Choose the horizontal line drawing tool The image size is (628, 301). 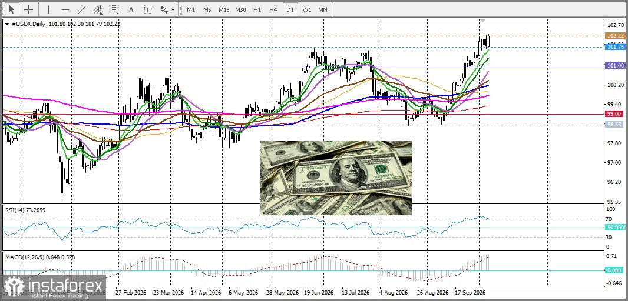click(65, 9)
